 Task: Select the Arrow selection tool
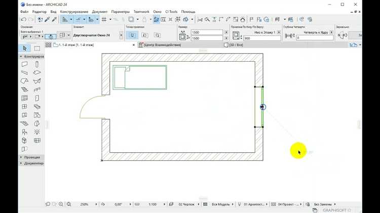(x=25, y=49)
